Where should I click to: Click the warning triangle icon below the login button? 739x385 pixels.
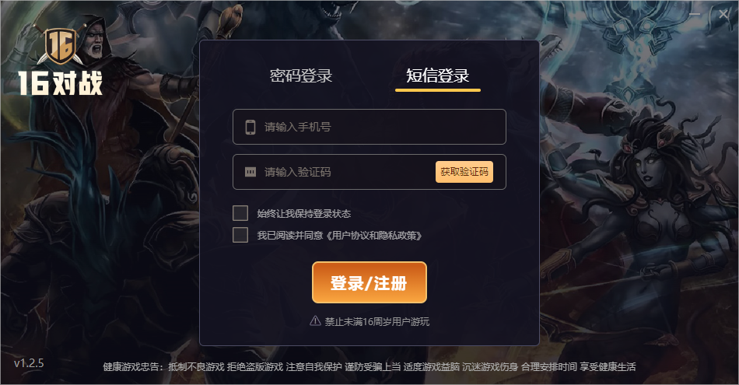(x=315, y=321)
